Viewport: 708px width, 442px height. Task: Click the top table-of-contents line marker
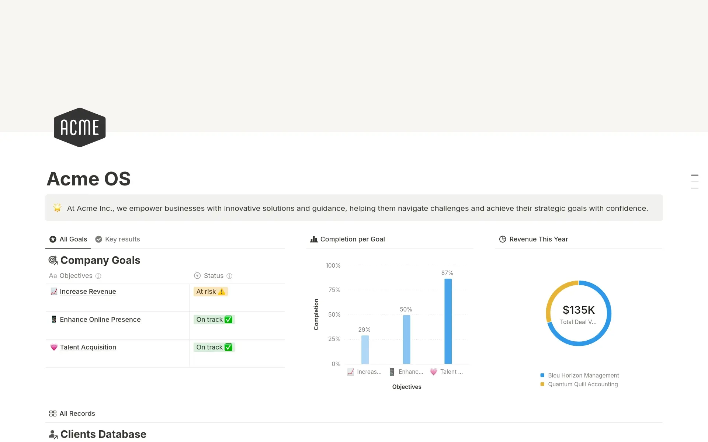click(x=694, y=175)
